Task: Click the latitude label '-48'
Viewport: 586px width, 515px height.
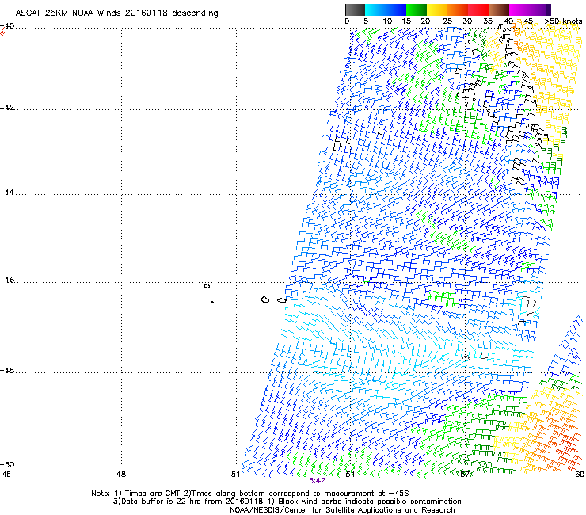Action: (x=7, y=370)
